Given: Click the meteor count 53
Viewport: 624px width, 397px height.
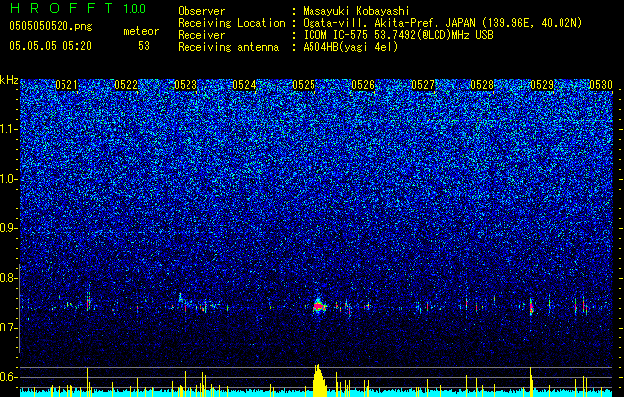Looking at the screenshot, I should [x=144, y=46].
